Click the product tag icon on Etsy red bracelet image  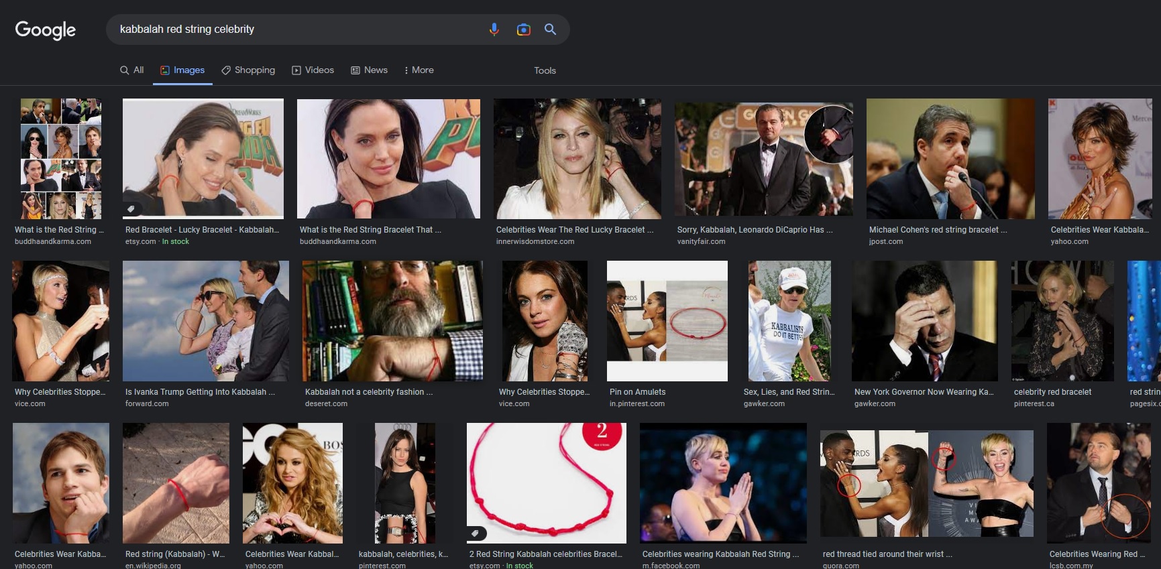pos(131,209)
